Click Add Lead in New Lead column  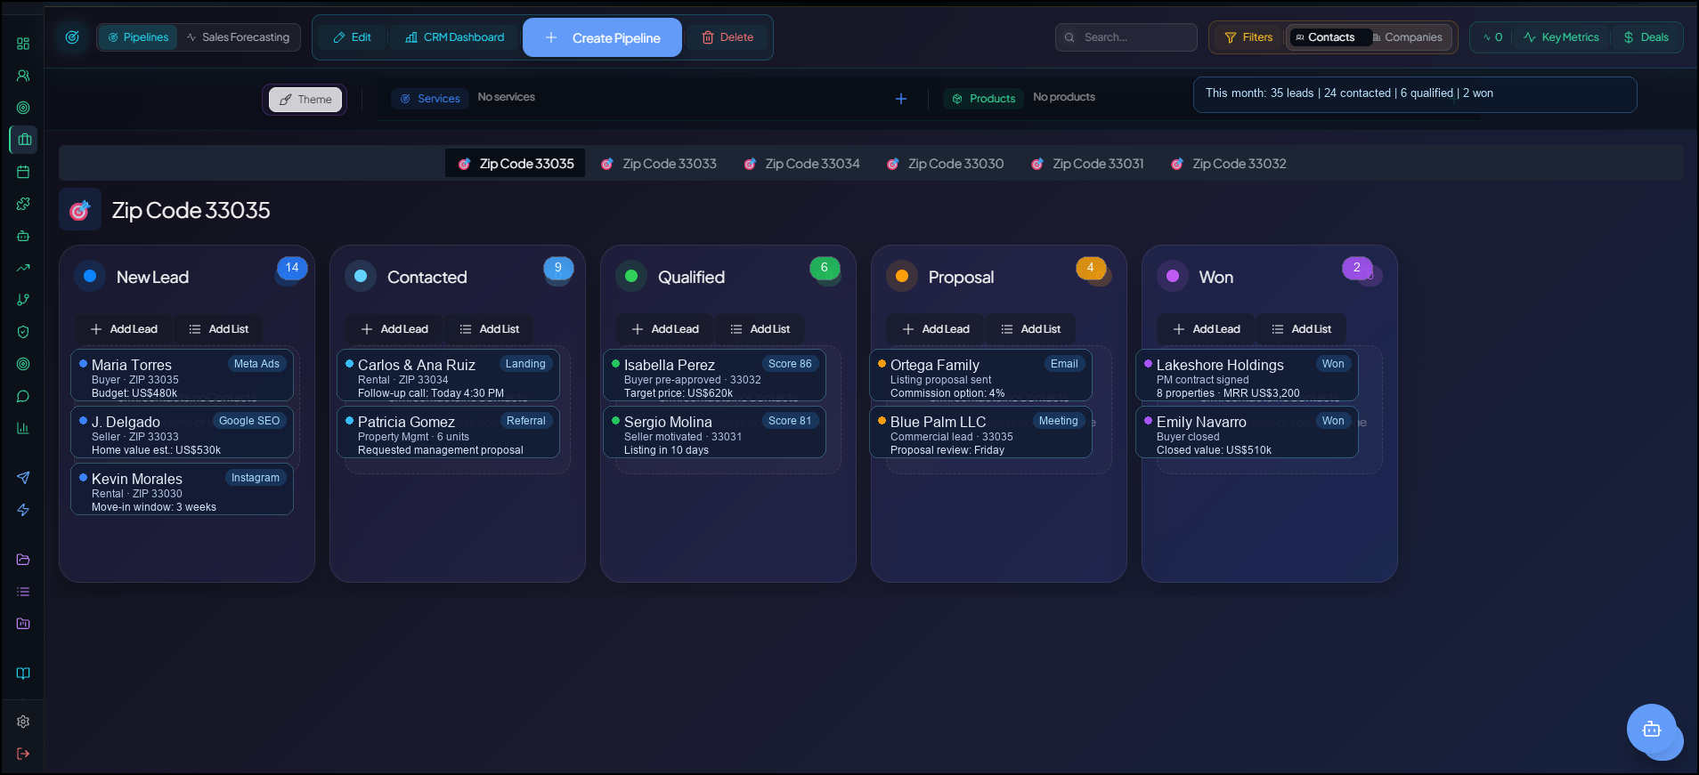pyautogui.click(x=124, y=329)
